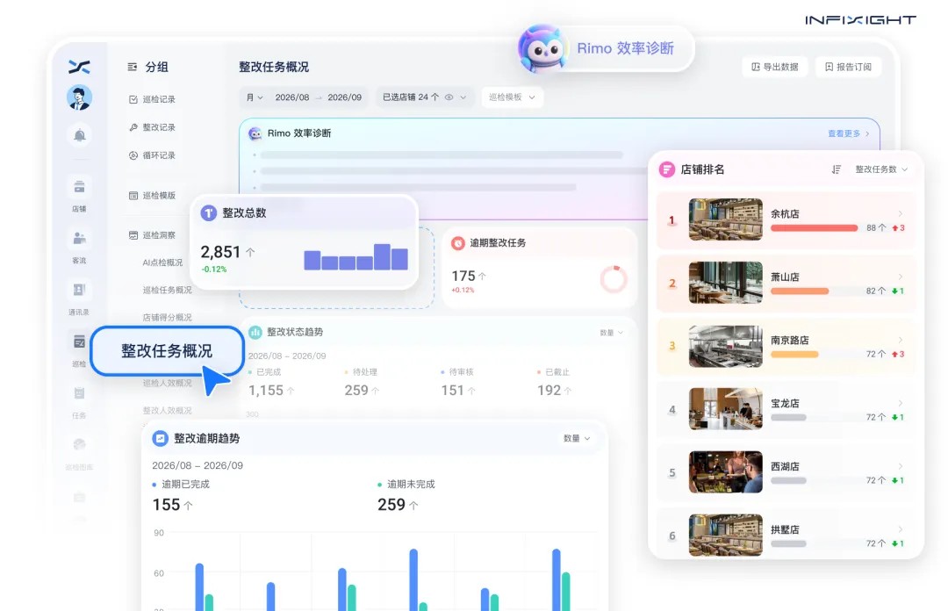The image size is (948, 611).
Task: Open the 月 period dropdown
Action: (x=255, y=97)
